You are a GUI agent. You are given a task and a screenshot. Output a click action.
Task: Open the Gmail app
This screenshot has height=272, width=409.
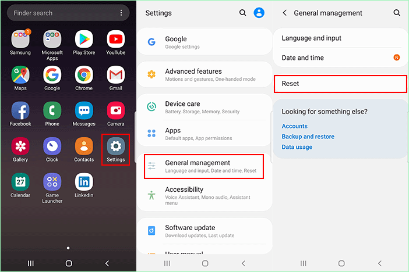[116, 75]
